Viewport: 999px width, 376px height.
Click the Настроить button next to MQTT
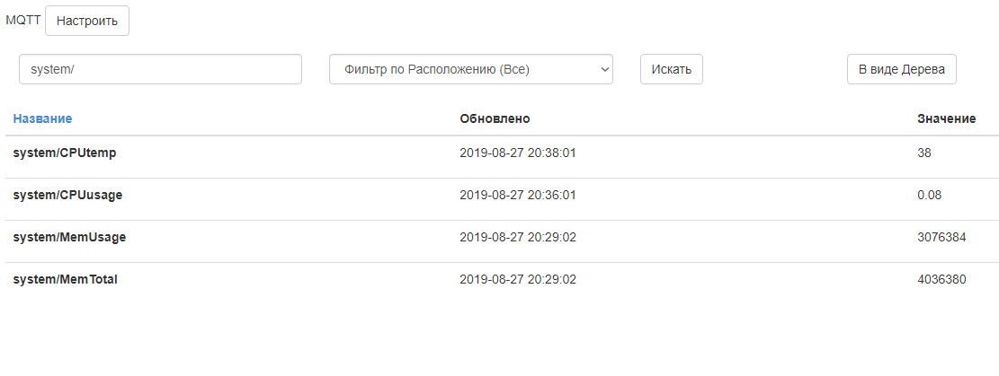pyautogui.click(x=87, y=21)
